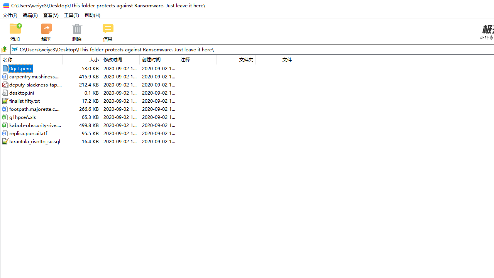The height and width of the screenshot is (278, 494).
Task: Click the g1hpceA.xls spreadsheet icon
Action: pos(5,117)
